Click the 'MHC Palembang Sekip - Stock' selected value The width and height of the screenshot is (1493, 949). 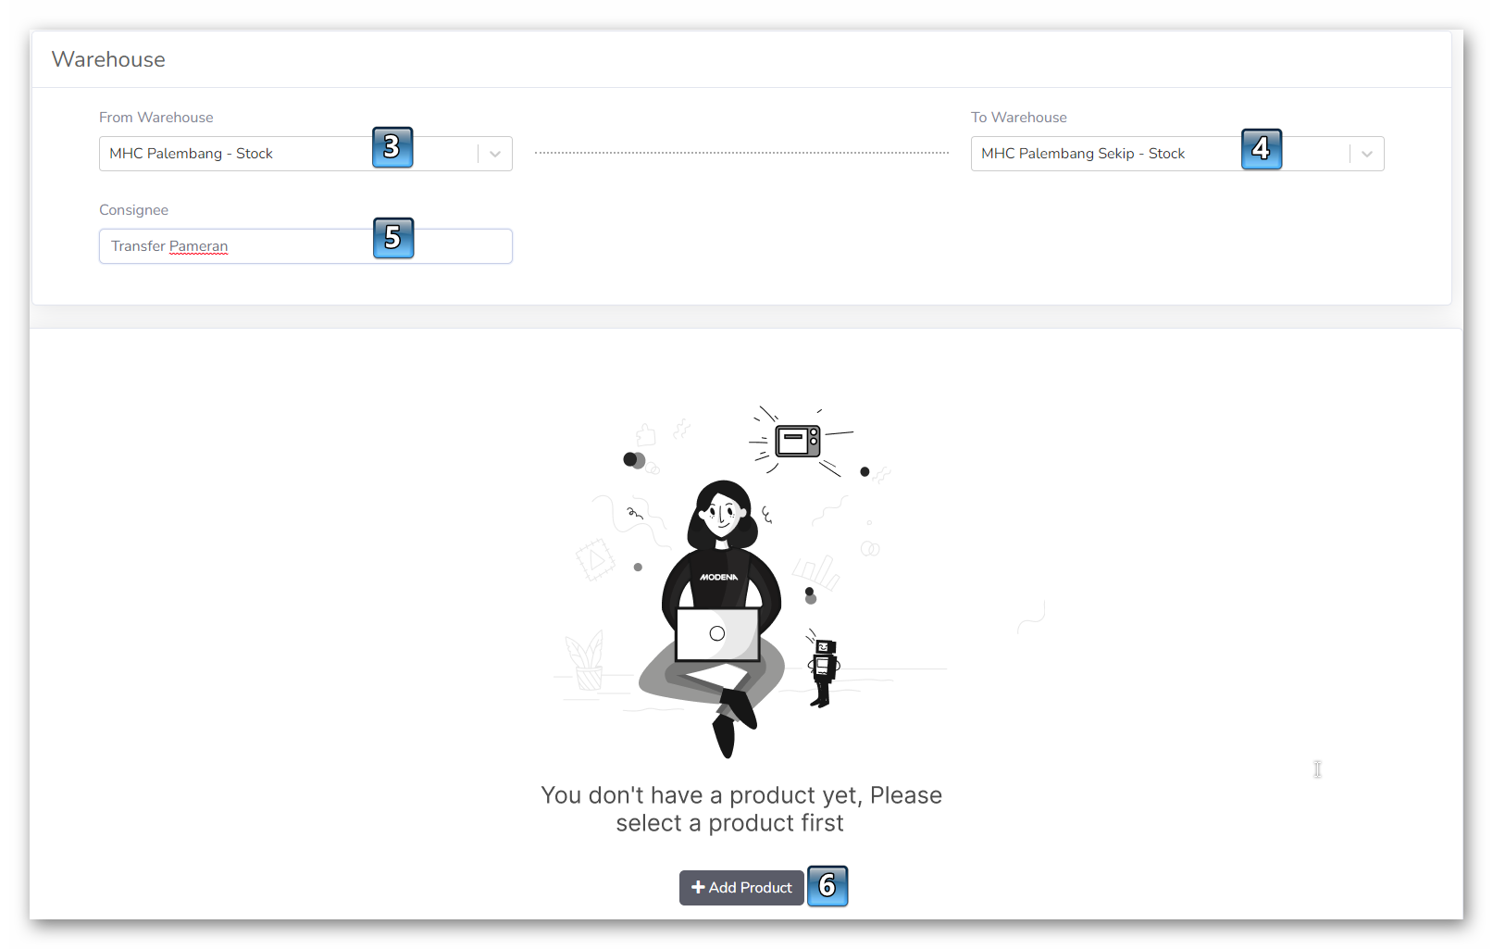(x=1082, y=154)
